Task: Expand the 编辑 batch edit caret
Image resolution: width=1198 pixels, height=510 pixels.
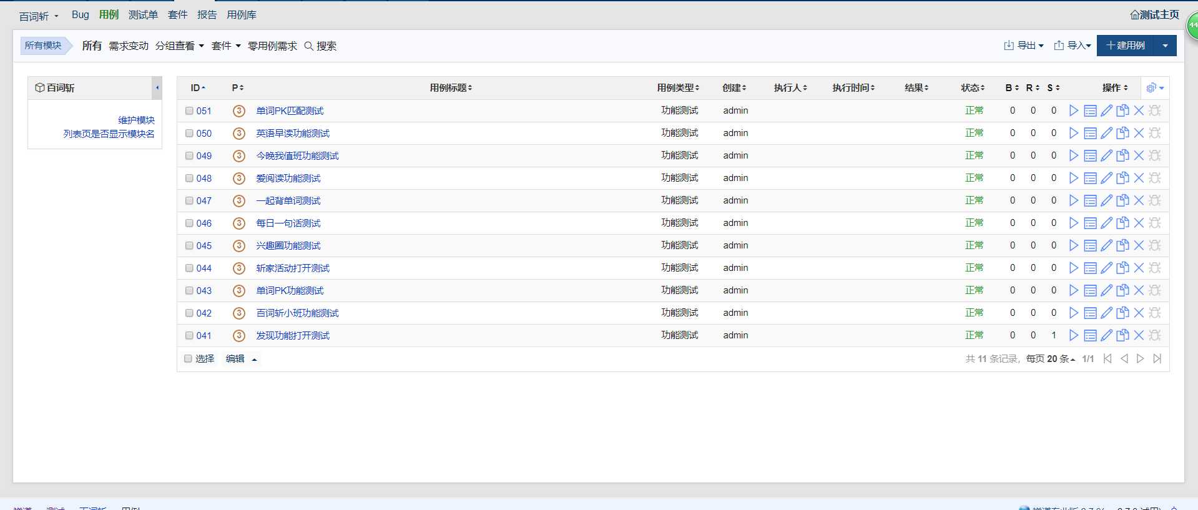Action: [x=254, y=360]
